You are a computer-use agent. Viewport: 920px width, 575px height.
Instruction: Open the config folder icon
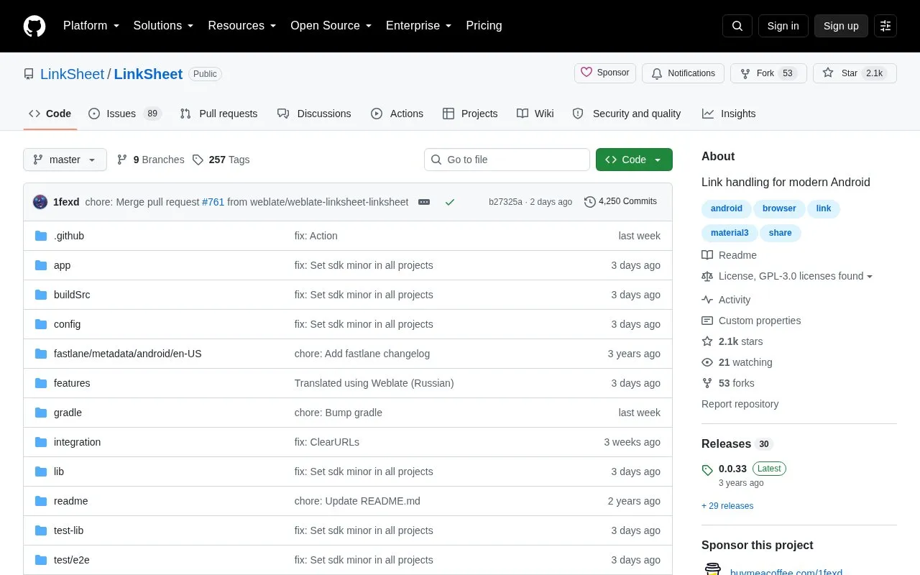[41, 324]
